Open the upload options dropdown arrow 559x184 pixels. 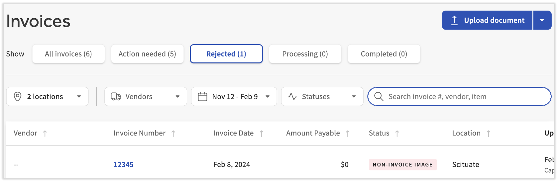[542, 20]
